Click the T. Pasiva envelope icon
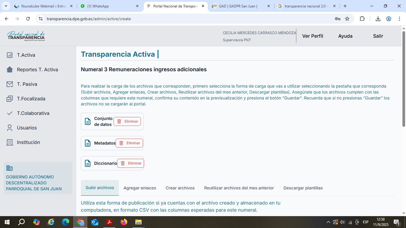Image resolution: width=406 pixels, height=228 pixels. (x=10, y=84)
